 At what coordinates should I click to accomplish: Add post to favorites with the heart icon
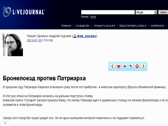pos(118,66)
